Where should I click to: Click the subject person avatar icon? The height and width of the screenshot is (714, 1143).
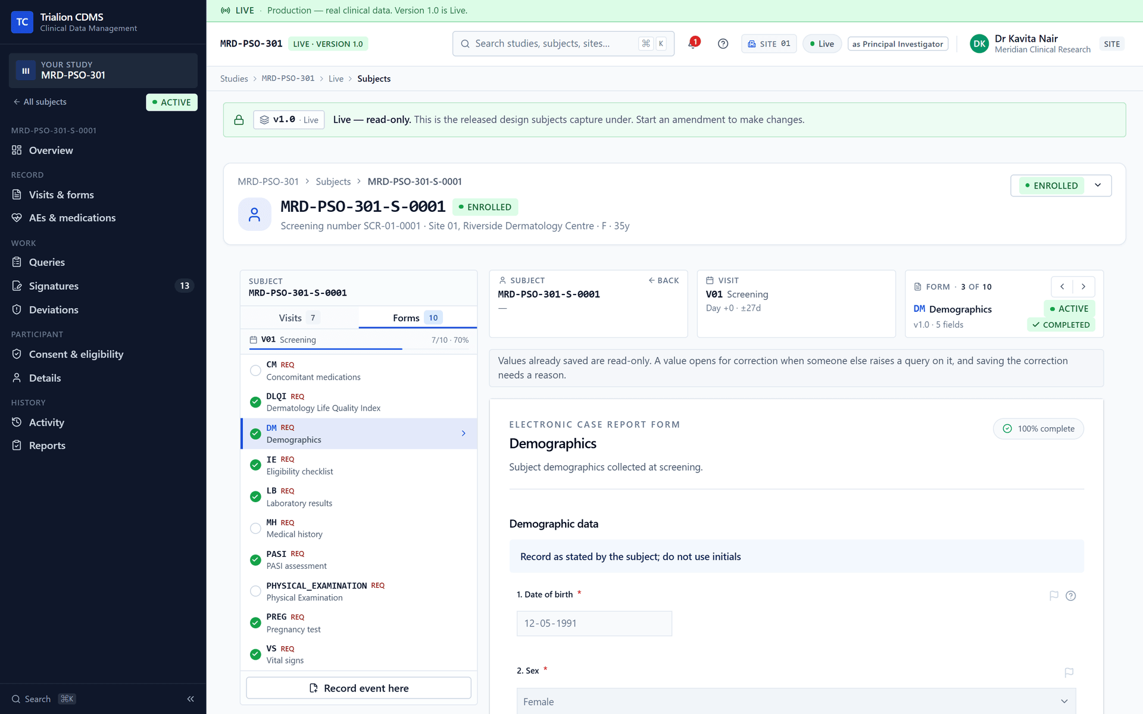click(254, 214)
